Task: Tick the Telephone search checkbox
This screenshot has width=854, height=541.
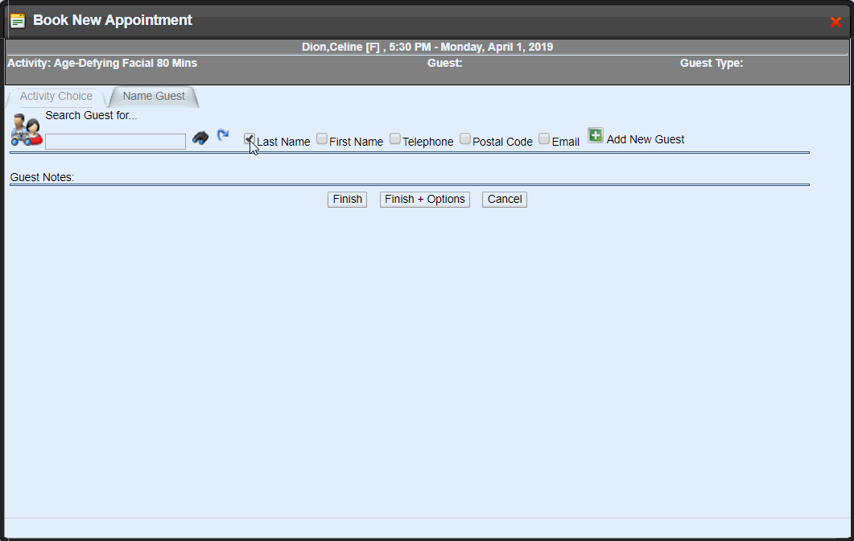Action: click(395, 139)
